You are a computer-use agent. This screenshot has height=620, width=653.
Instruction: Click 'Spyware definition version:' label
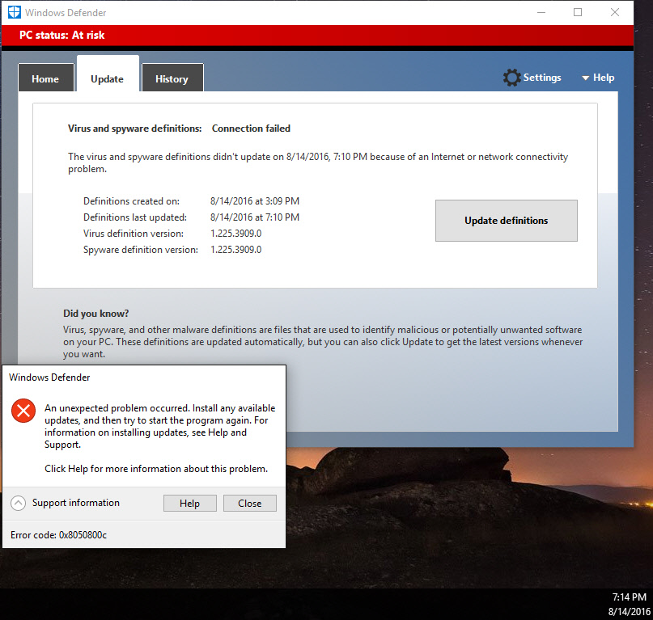coord(141,250)
